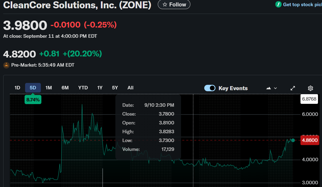
Task: Switch to the 5Y chart range
Action: (x=115, y=88)
